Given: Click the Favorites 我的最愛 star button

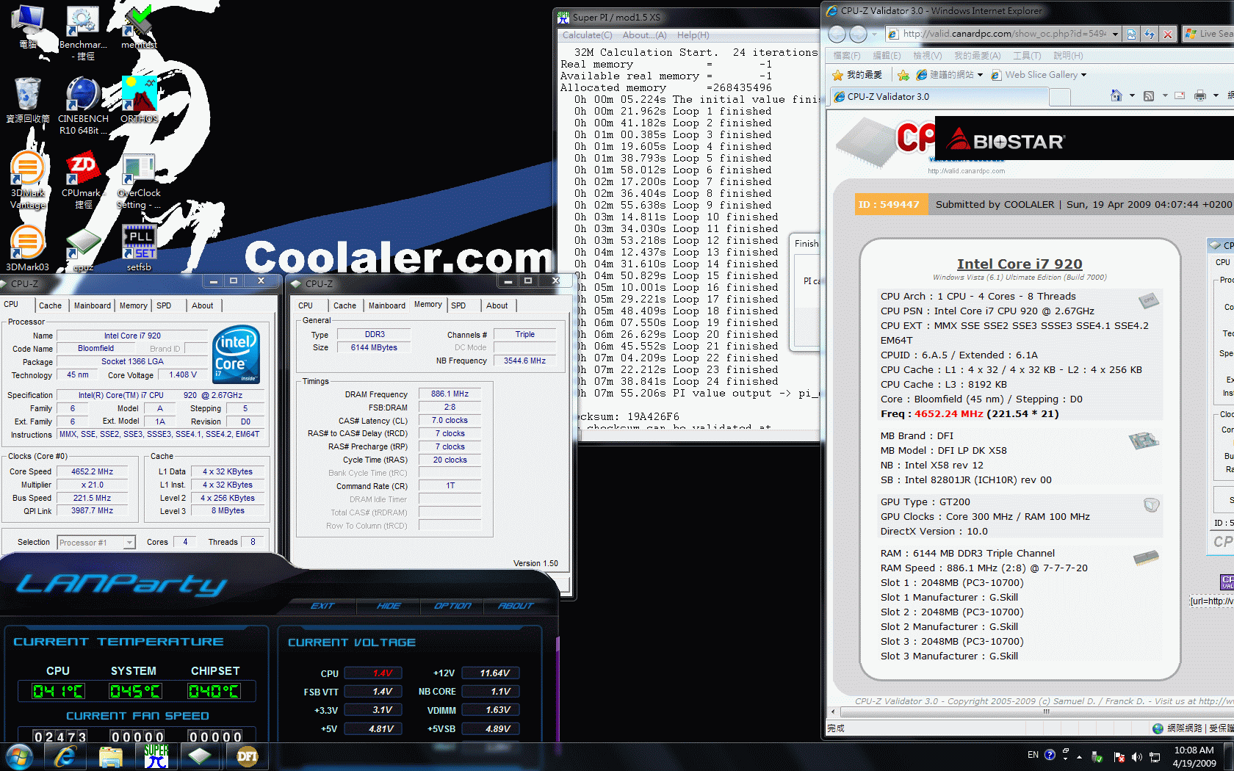Looking at the screenshot, I should tap(857, 75).
